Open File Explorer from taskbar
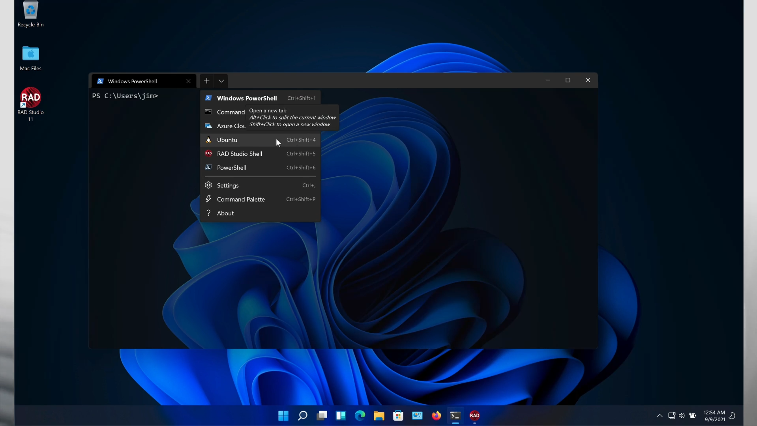 379,415
